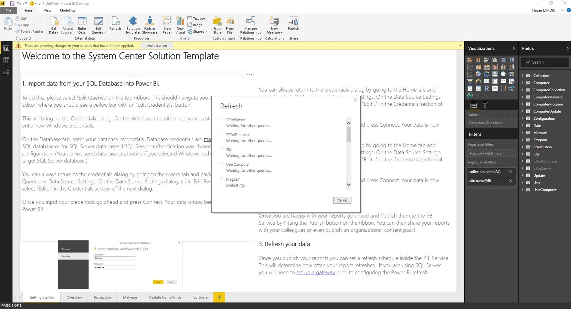Open the Format paint roller tab

(485, 105)
